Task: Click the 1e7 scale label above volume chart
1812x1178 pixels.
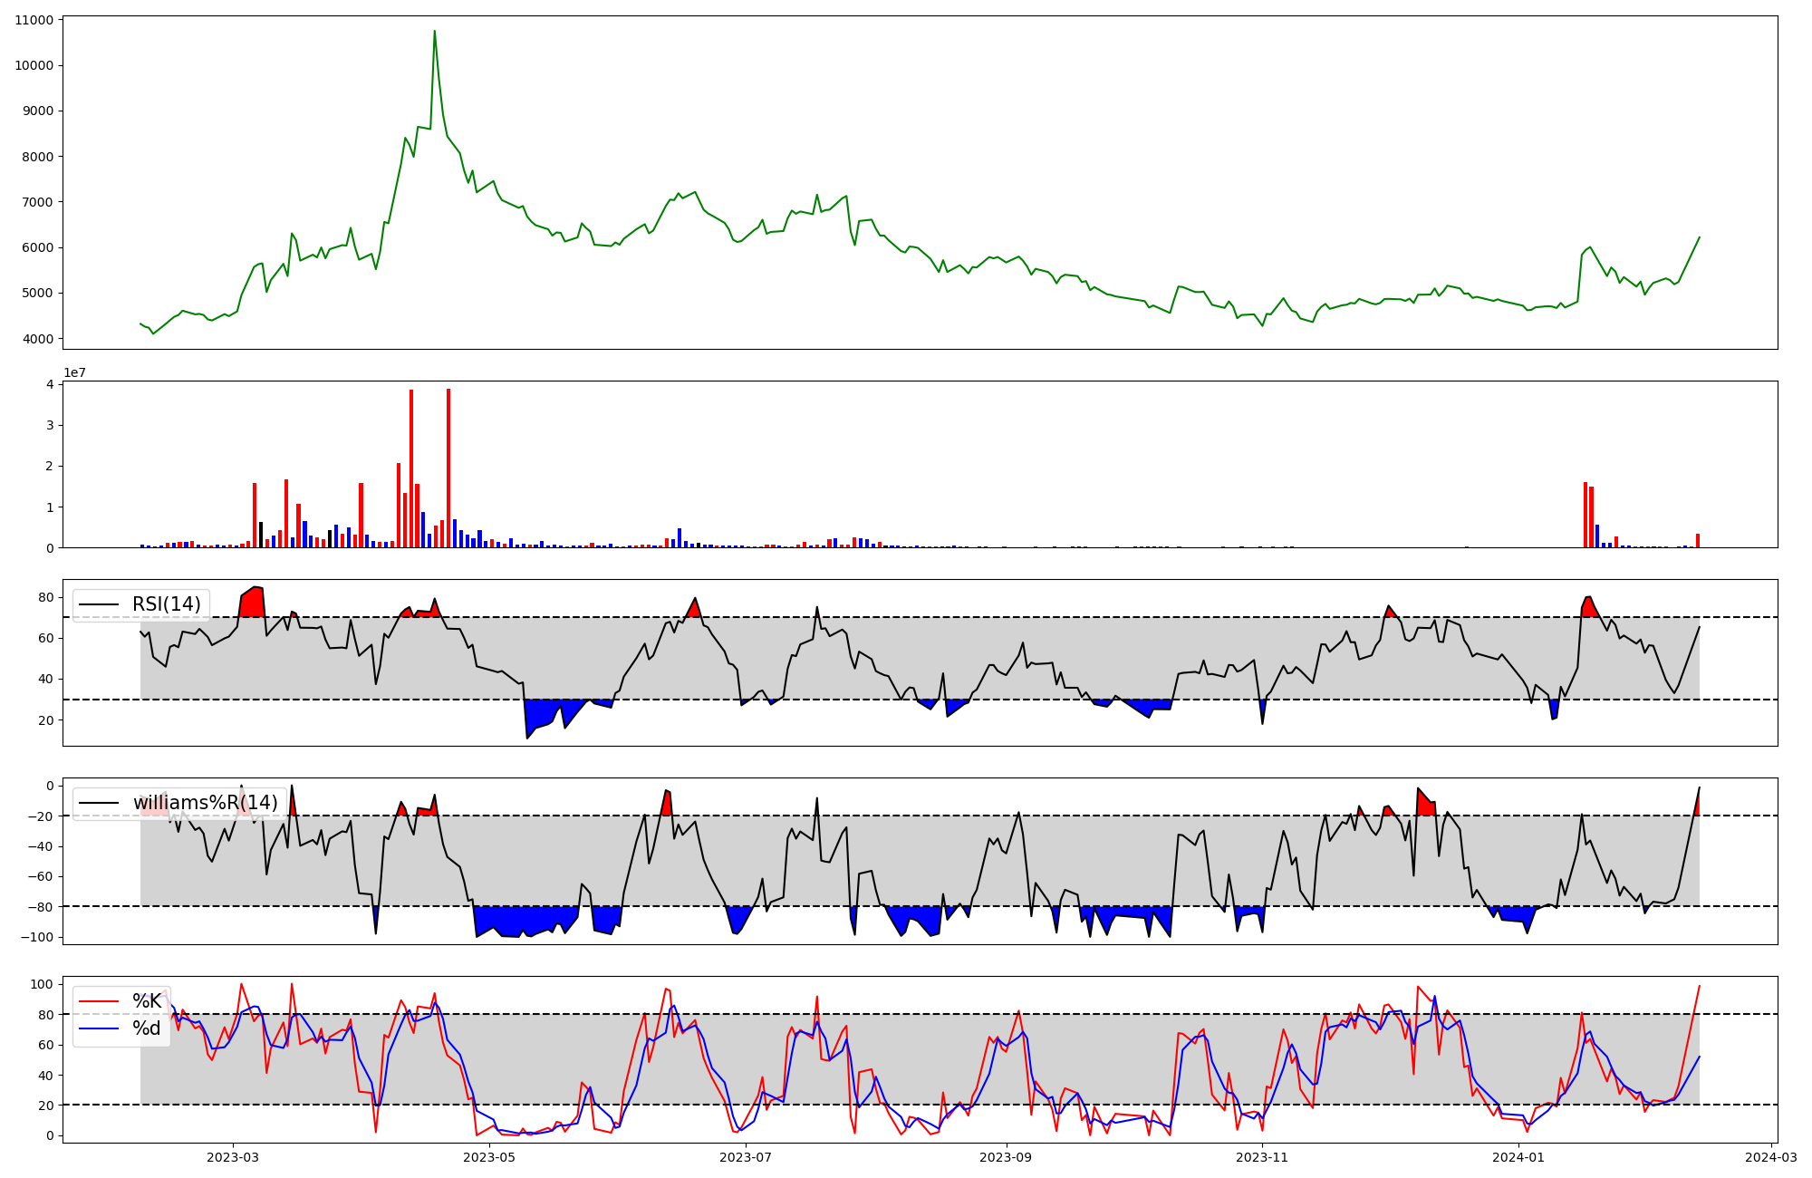Action: pos(74,372)
